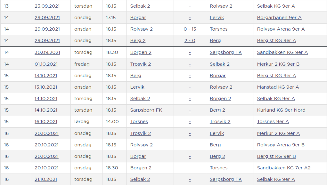Select Trosvik 2 home team on 01.10.2021
The height and width of the screenshot is (185, 327).
140,64
